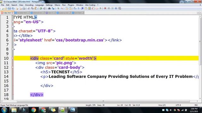Open the Plugins menu
This screenshot has width=202, height=113.
click(71, 5)
